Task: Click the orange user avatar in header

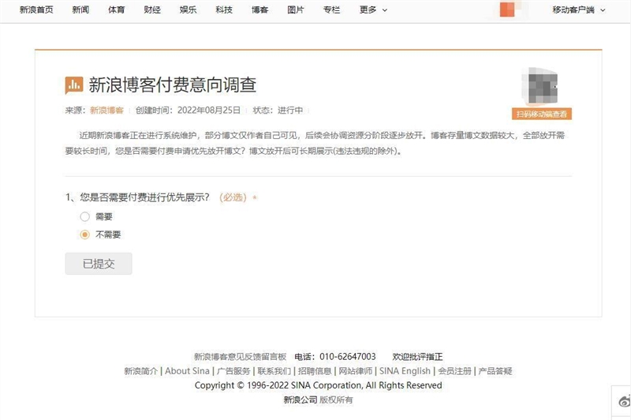Action: pyautogui.click(x=507, y=9)
